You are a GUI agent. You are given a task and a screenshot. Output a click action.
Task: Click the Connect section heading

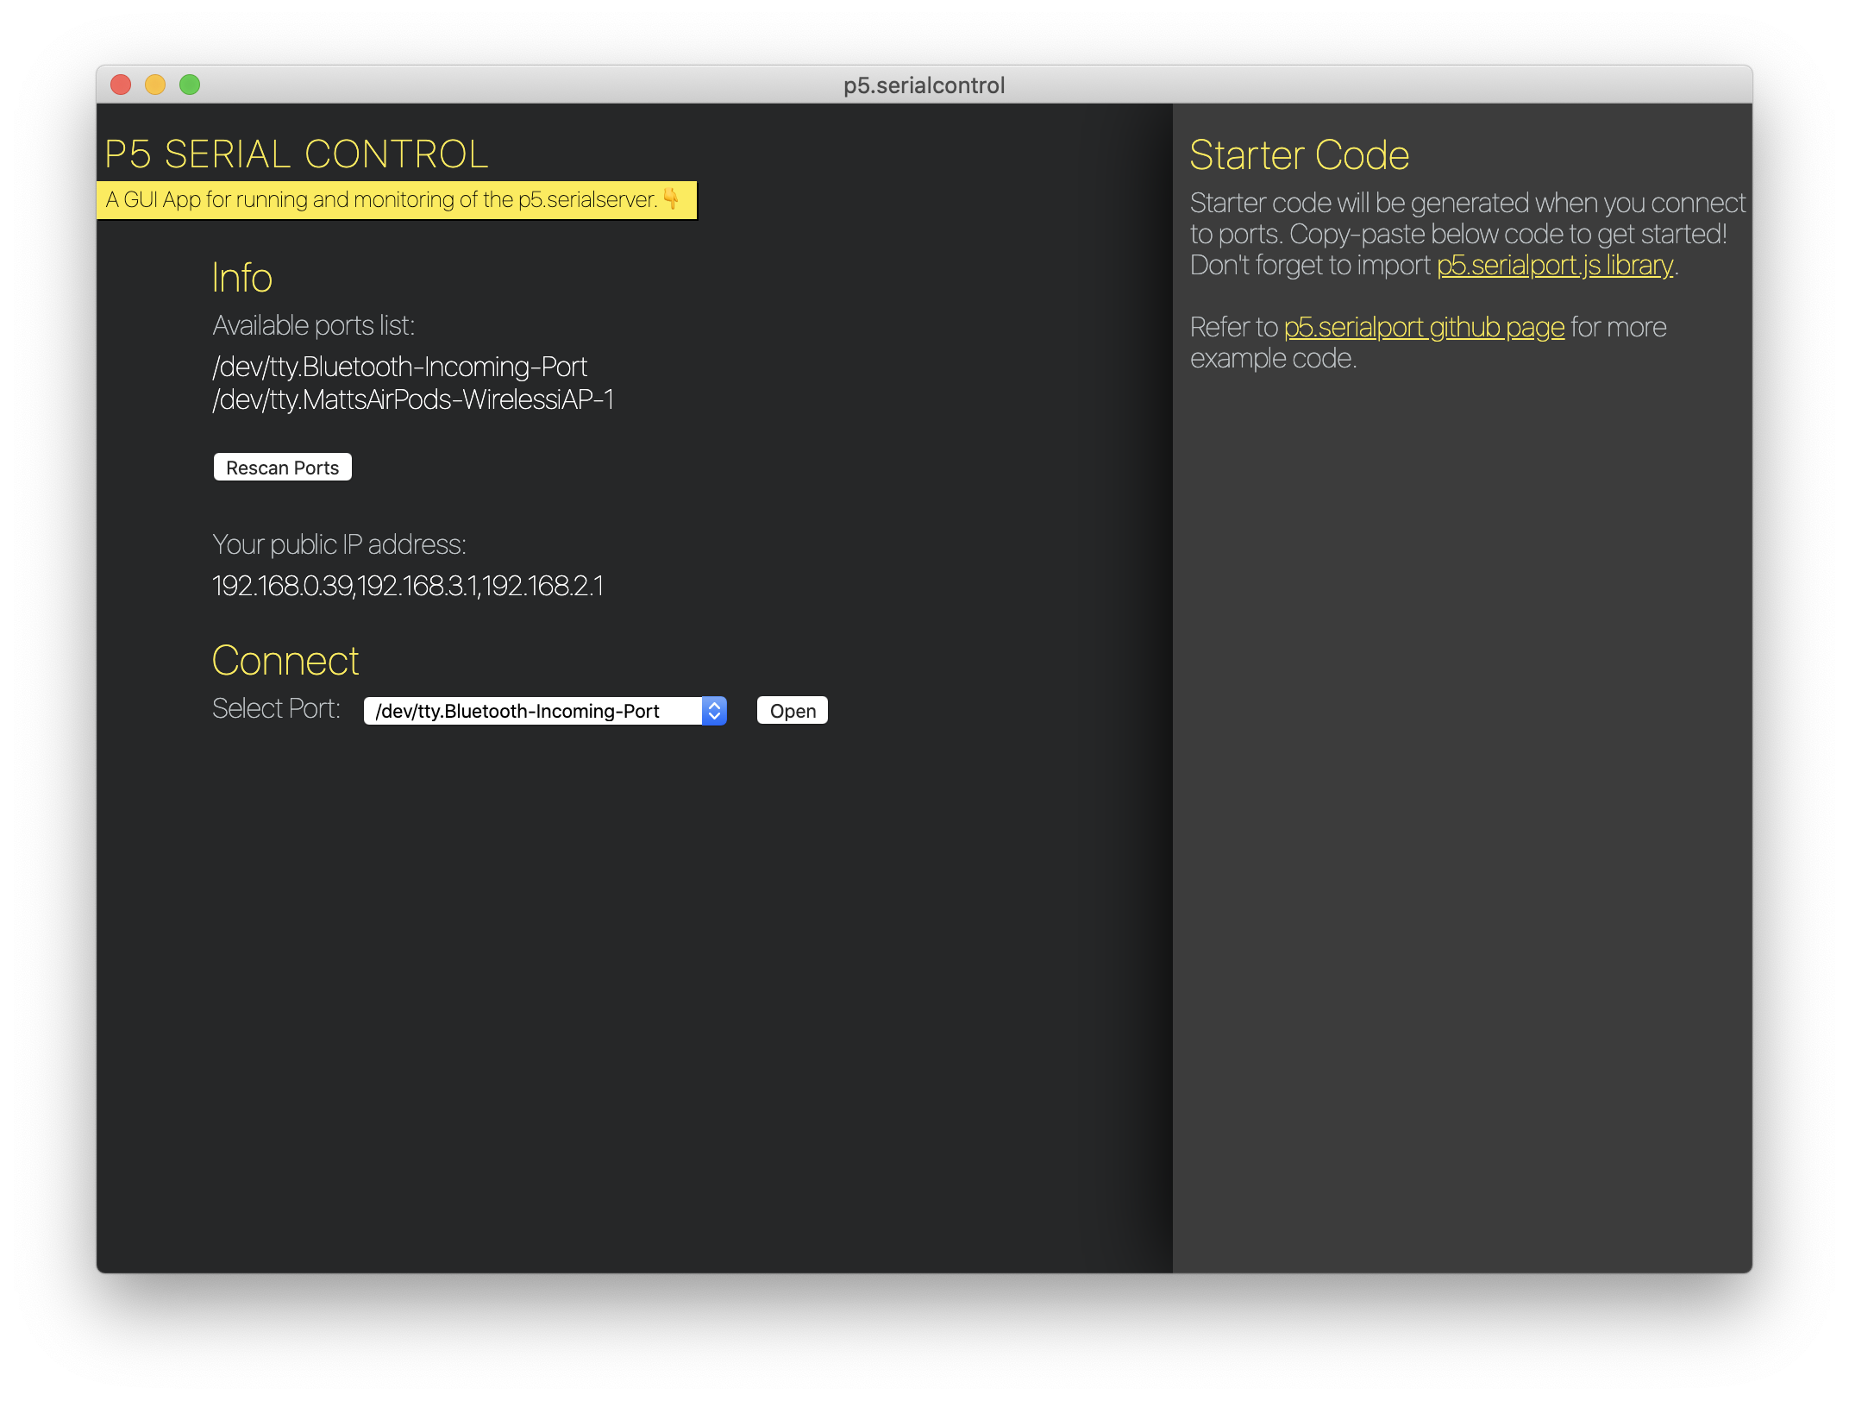click(x=285, y=661)
